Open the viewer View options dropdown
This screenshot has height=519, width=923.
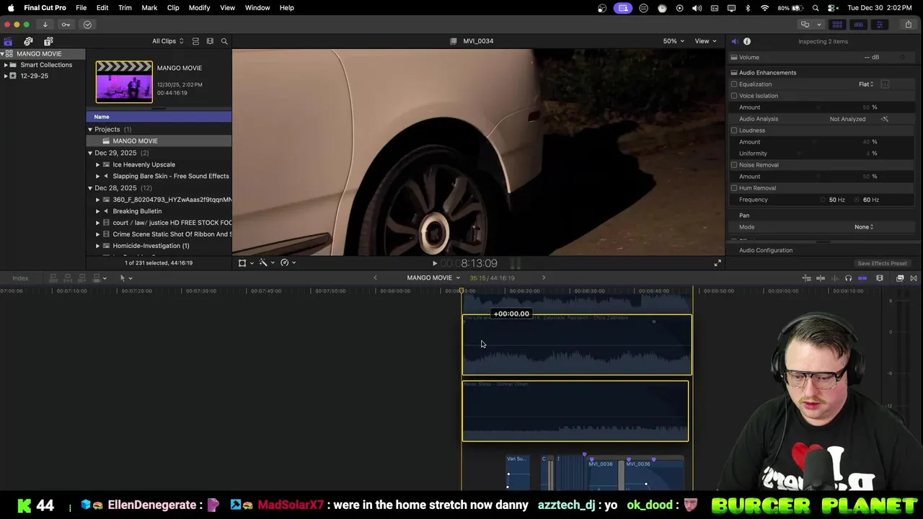pos(705,41)
